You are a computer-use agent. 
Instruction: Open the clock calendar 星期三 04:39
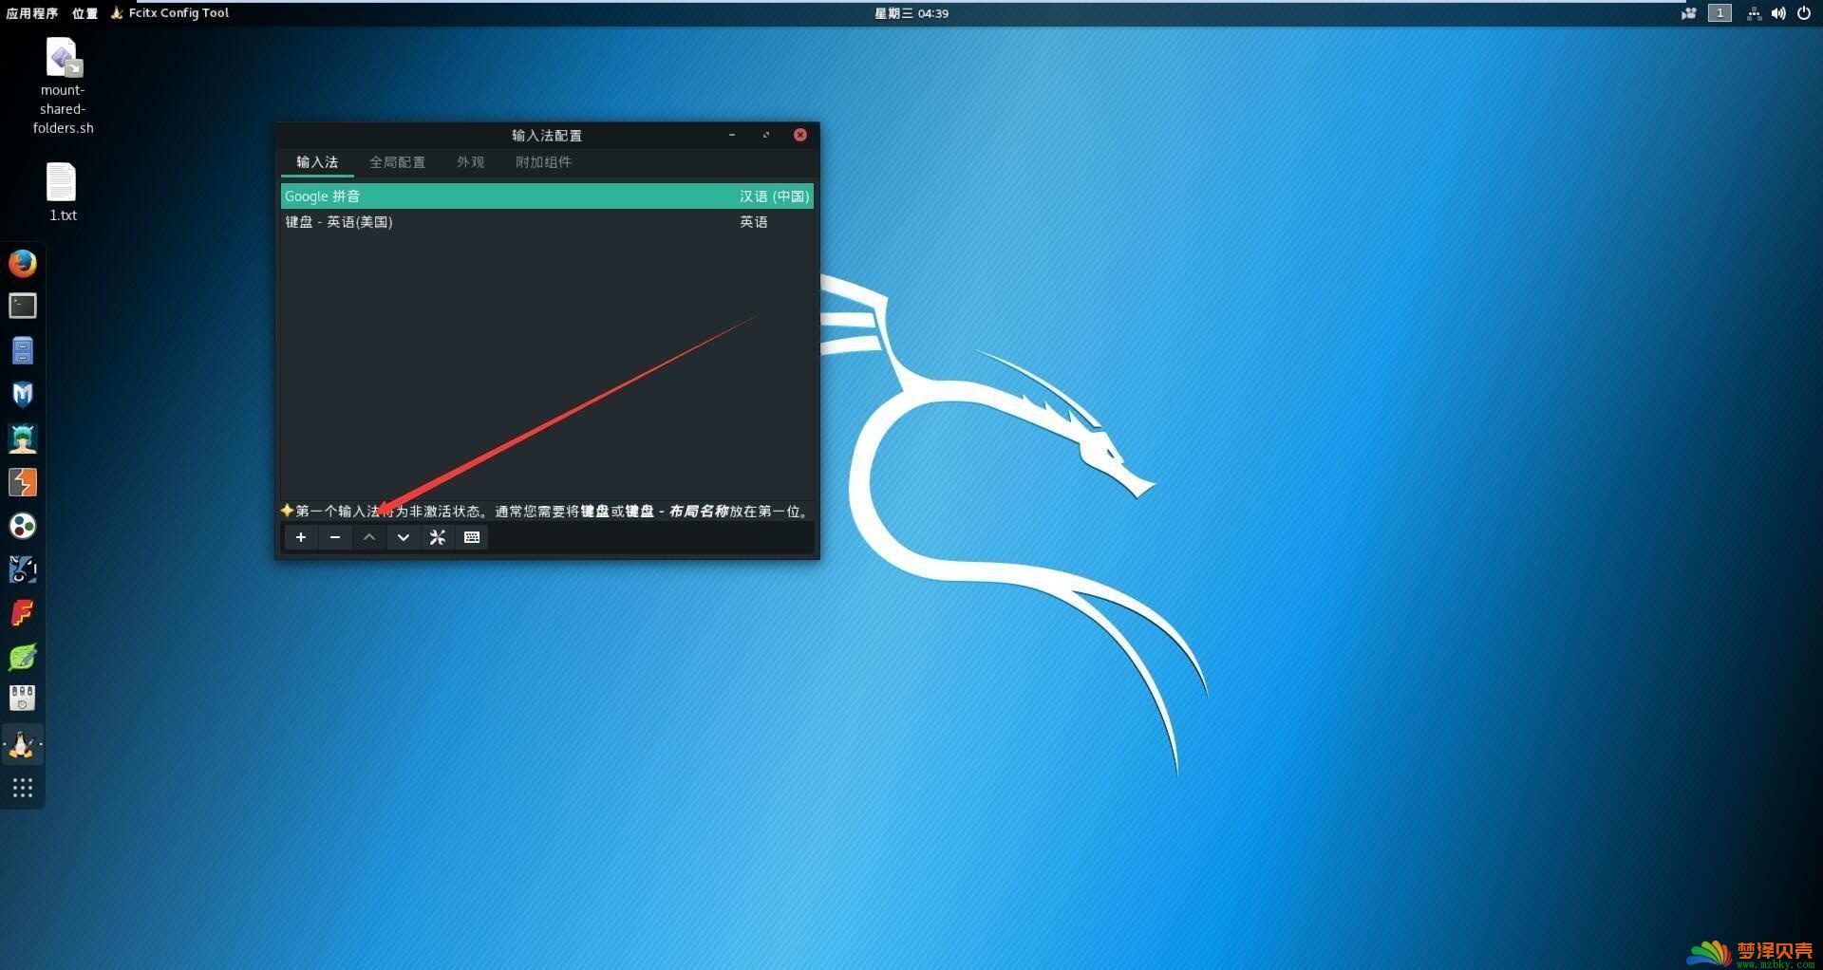pyautogui.click(x=911, y=13)
